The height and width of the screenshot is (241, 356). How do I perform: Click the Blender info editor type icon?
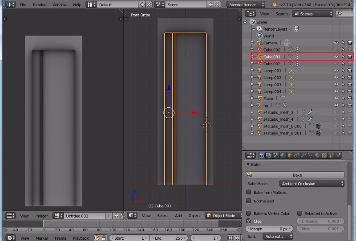click(8, 4)
